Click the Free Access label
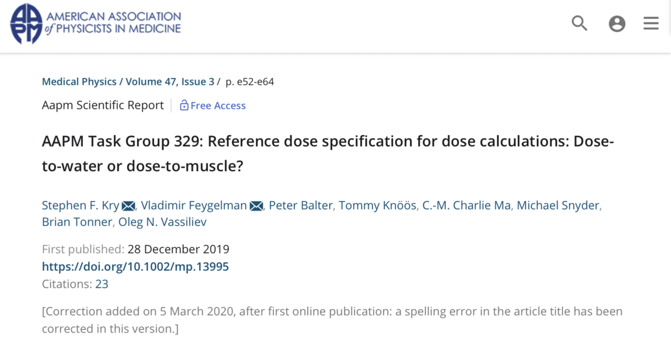The height and width of the screenshot is (351, 671). (x=218, y=105)
